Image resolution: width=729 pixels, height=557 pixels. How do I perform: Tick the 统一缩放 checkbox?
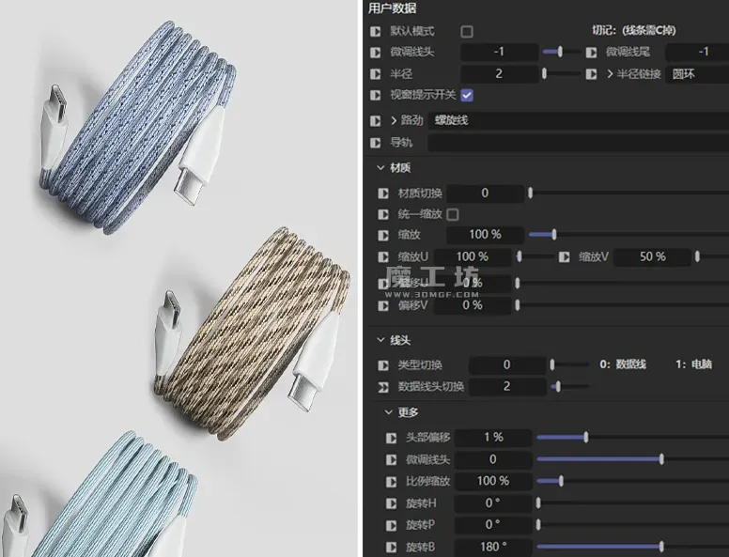(453, 214)
